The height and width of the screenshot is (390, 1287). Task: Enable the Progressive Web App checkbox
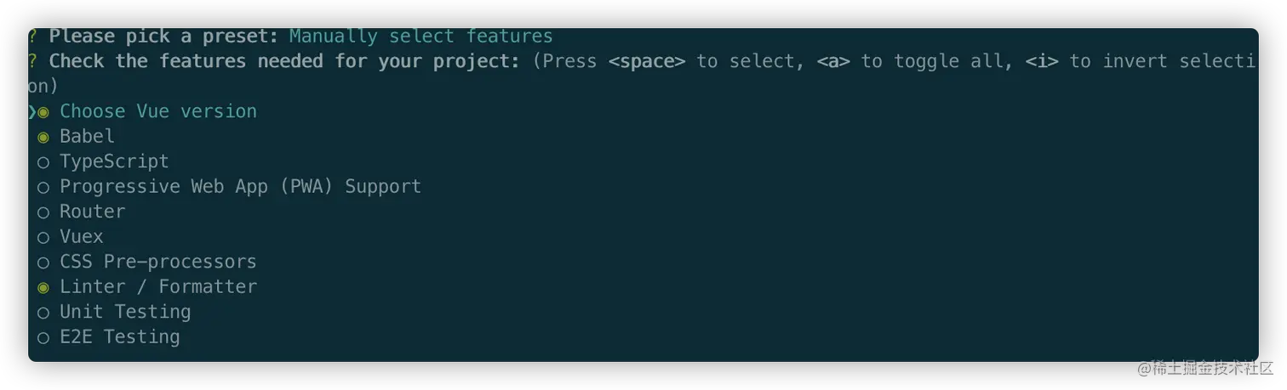click(43, 187)
